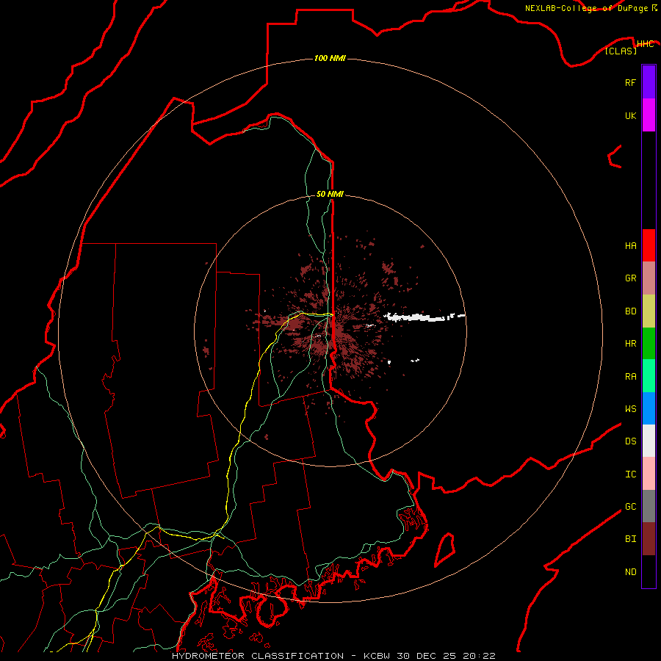Click the gray GC legend color swatch

(x=649, y=506)
